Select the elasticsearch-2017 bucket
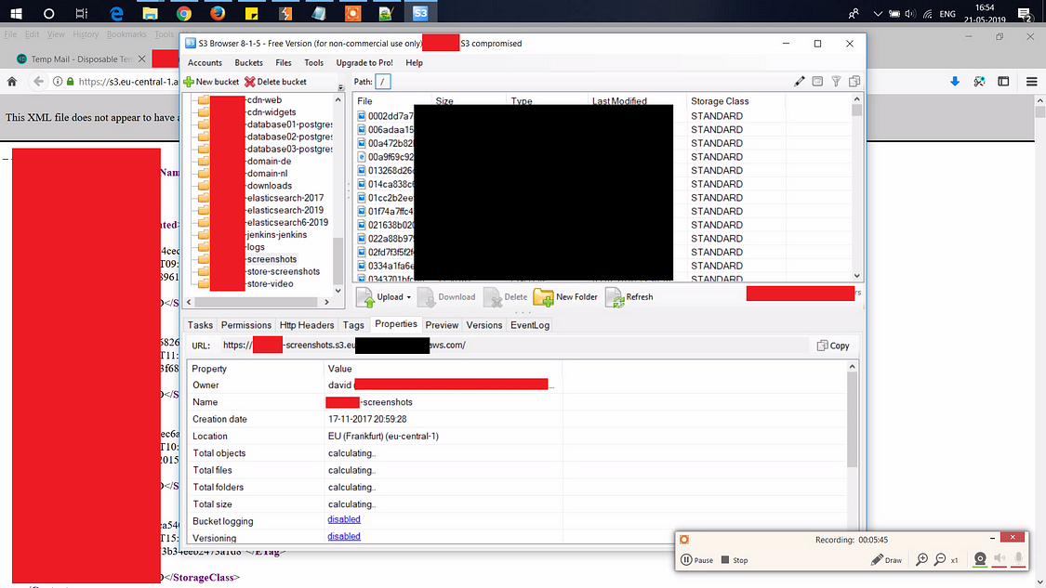Screen dimensions: 1046x588 click(285, 198)
